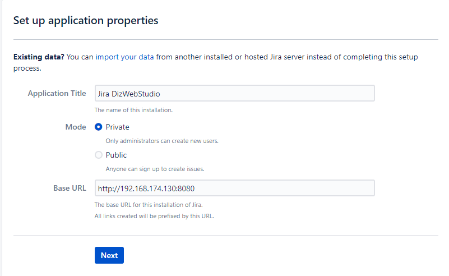Screen dimensions: 449x276
Task: Click 'Anyone can sign up to create issues.' description
Action: pyautogui.click(x=155, y=169)
